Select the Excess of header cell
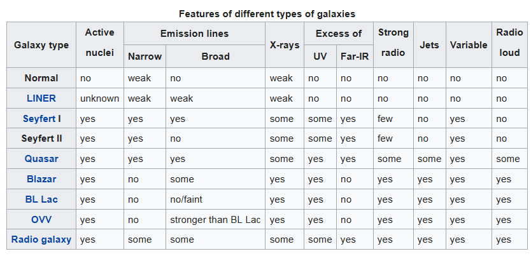This screenshot has height=256, width=531. coord(339,34)
